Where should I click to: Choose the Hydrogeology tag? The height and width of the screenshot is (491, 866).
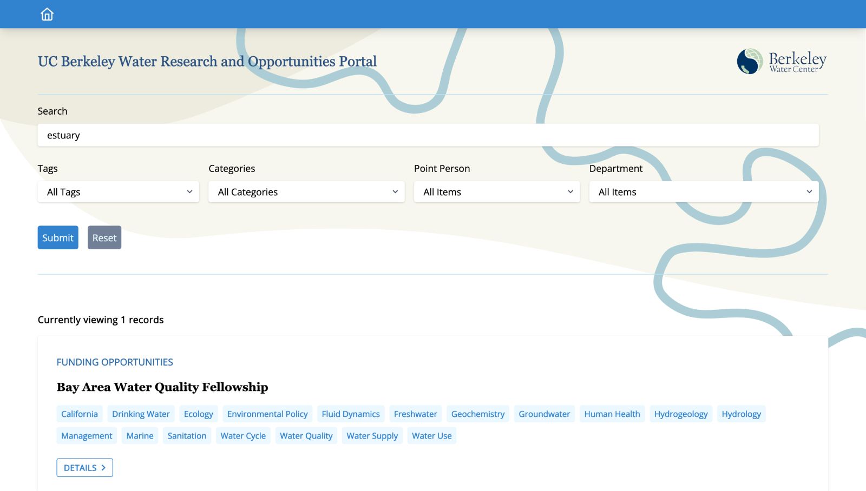[x=681, y=414]
